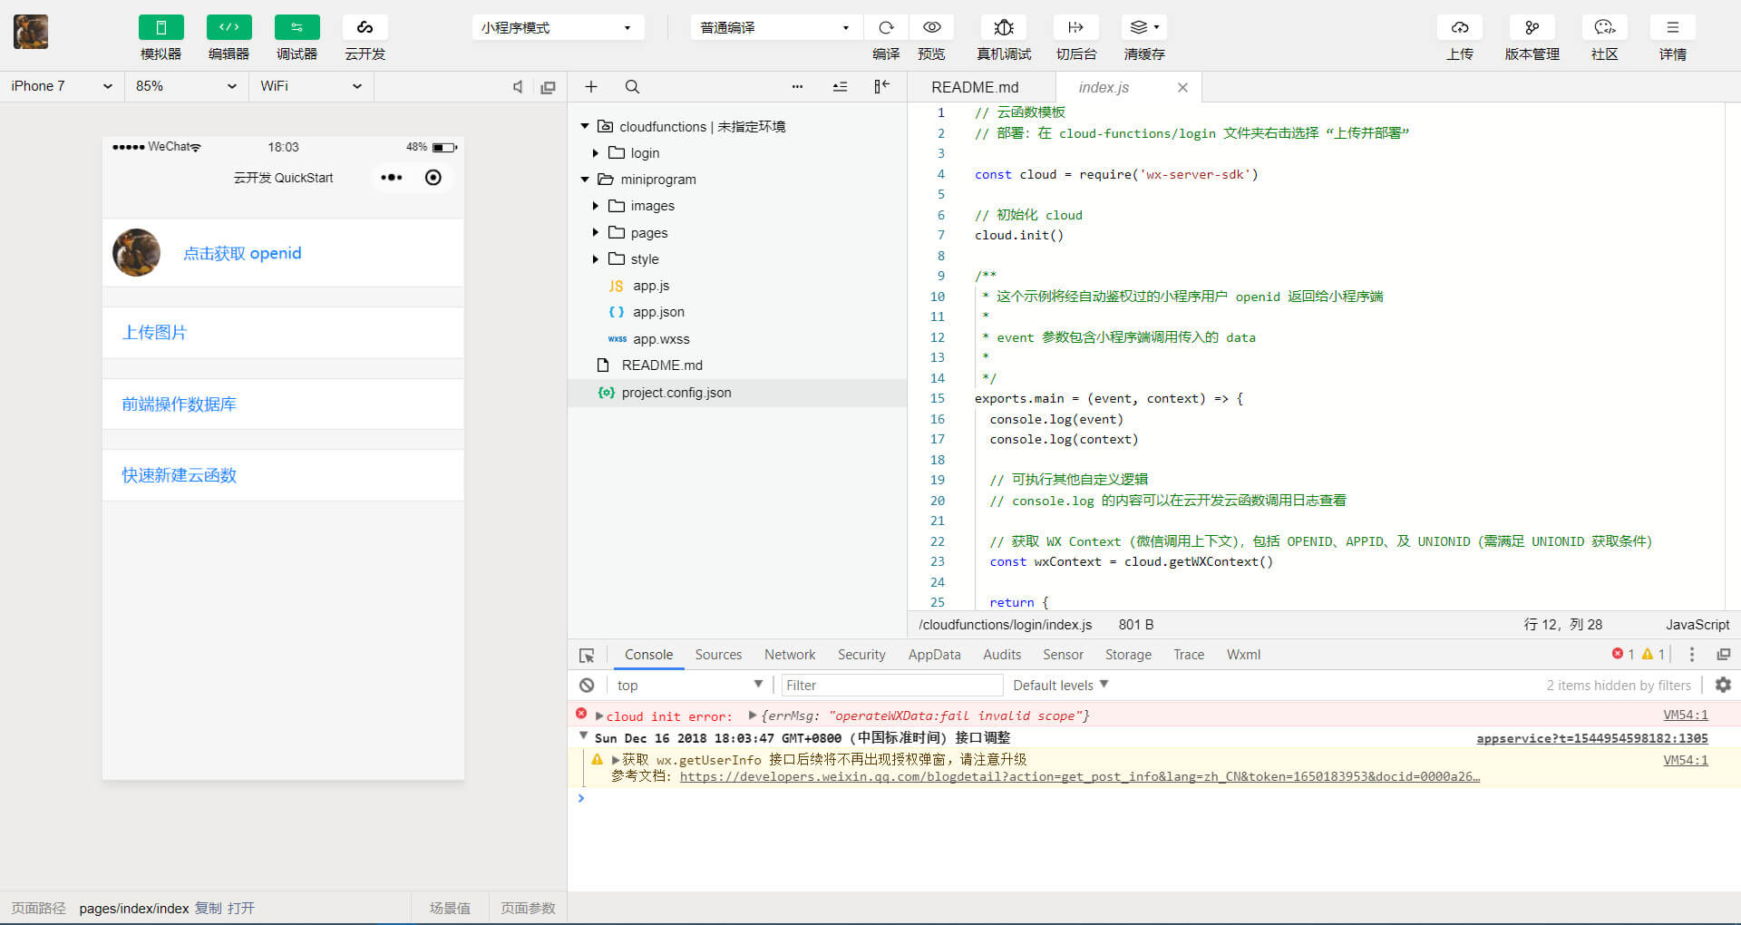The height and width of the screenshot is (925, 1741).
Task: Open the cloud development console
Action: coord(365,28)
